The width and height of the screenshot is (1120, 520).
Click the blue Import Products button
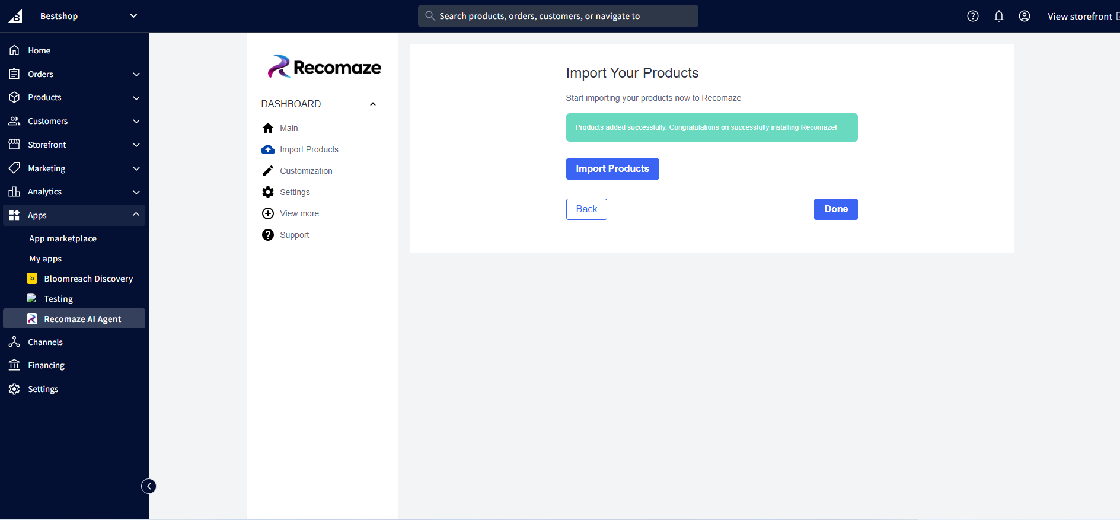[612, 169]
